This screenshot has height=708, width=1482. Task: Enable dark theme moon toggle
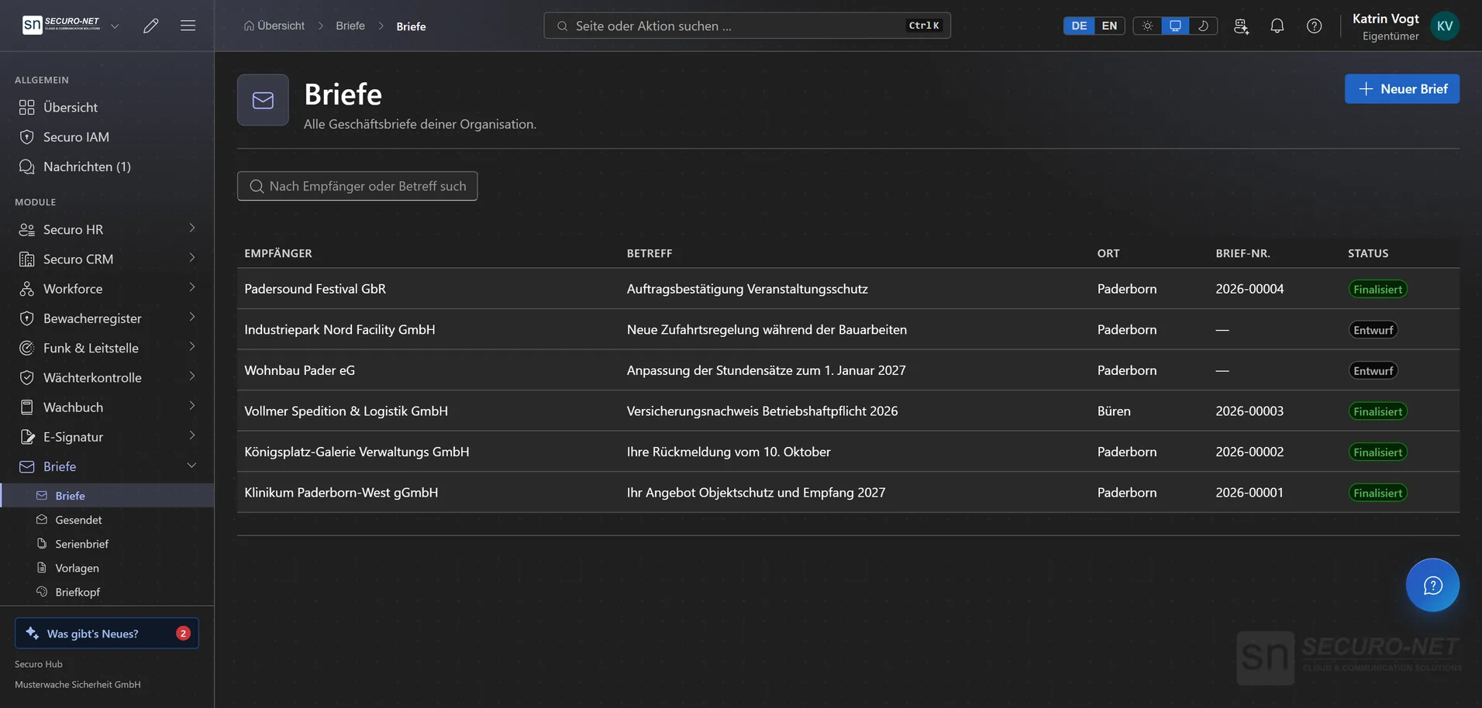tap(1203, 26)
